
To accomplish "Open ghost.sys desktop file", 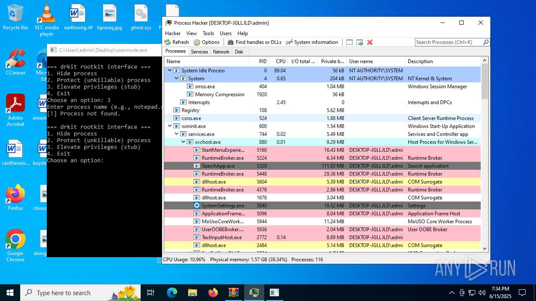I will pos(141,17).
